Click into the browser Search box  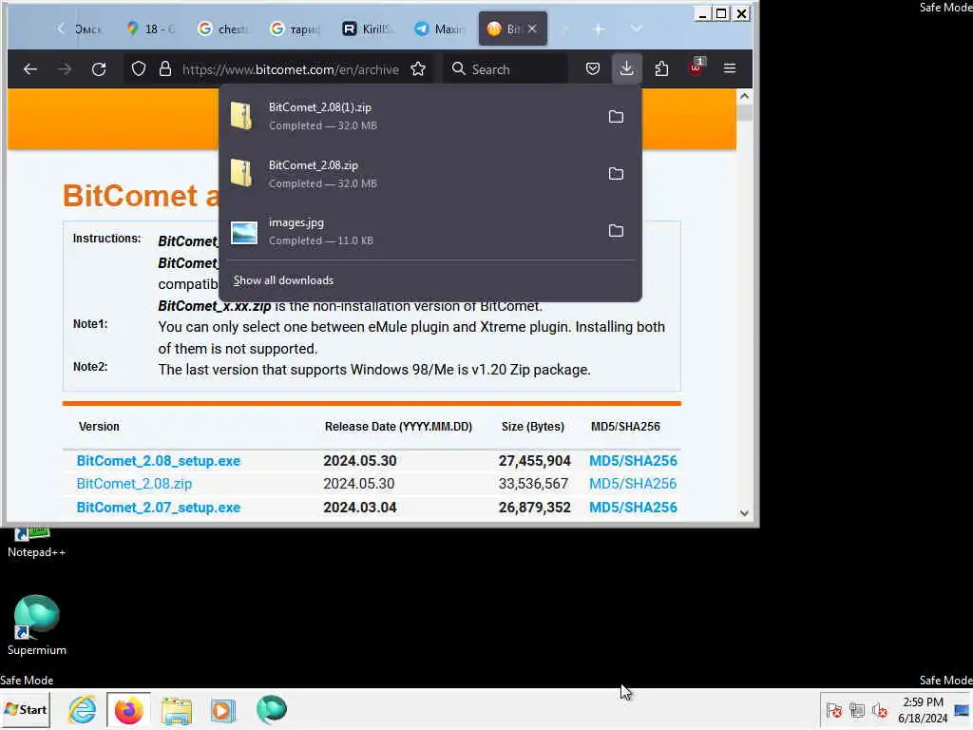click(x=506, y=68)
